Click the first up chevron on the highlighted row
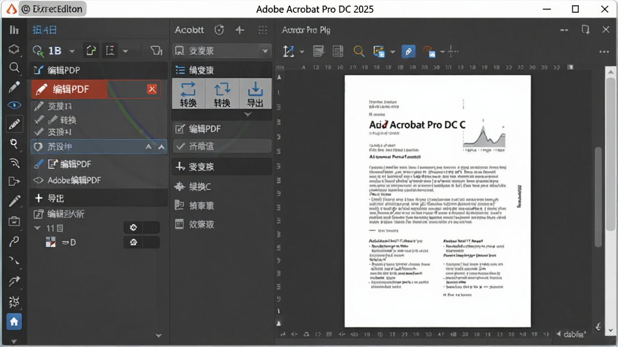This screenshot has height=347, width=618. point(148,147)
